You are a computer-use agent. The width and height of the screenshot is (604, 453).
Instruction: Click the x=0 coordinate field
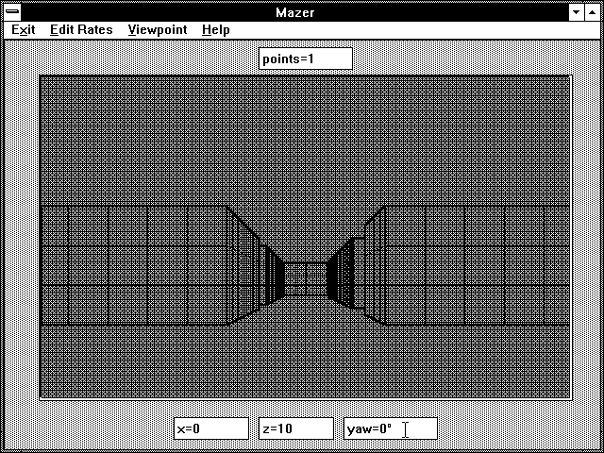211,428
